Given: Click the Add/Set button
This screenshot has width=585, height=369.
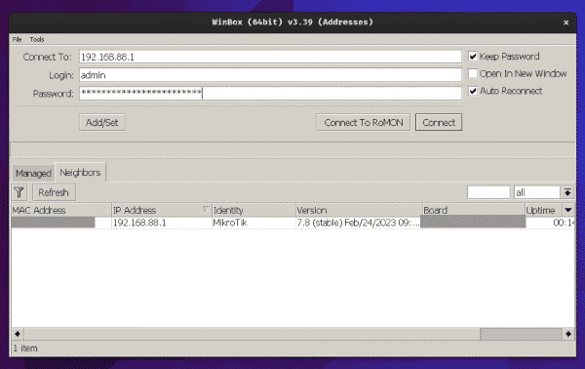Looking at the screenshot, I should (x=101, y=122).
